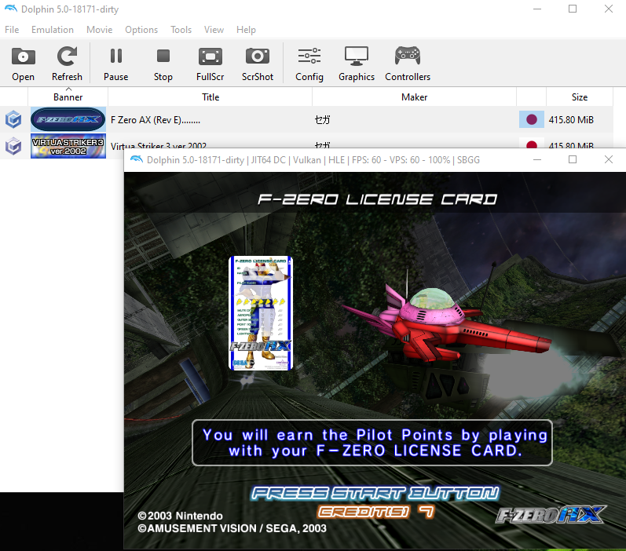This screenshot has height=551, width=626.
Task: Open the Controllers settings
Action: coord(407,64)
